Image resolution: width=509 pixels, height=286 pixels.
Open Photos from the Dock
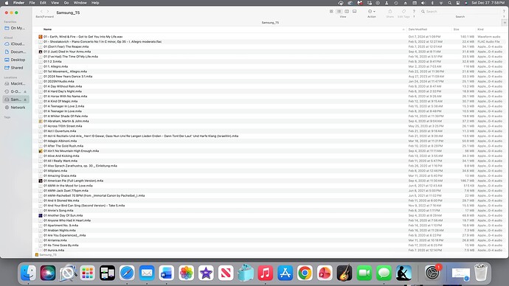click(187, 273)
